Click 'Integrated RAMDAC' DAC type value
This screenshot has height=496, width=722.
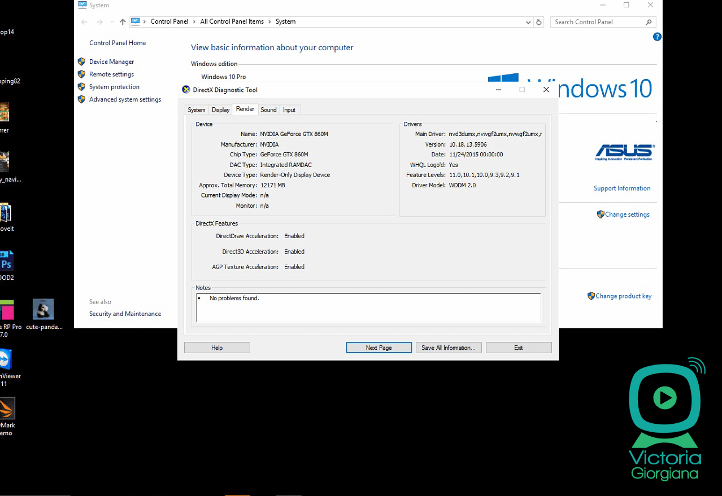tap(286, 165)
